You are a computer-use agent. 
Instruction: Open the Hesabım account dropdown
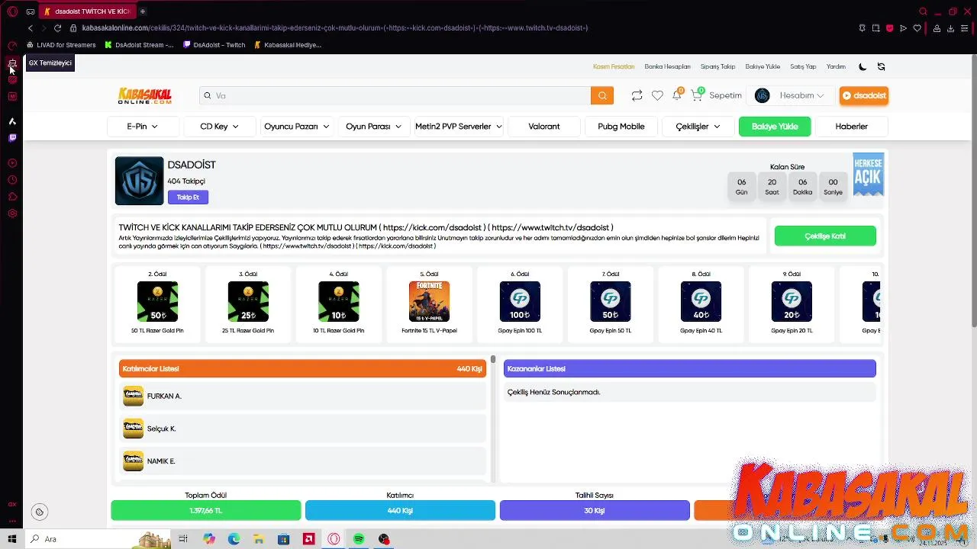point(790,95)
